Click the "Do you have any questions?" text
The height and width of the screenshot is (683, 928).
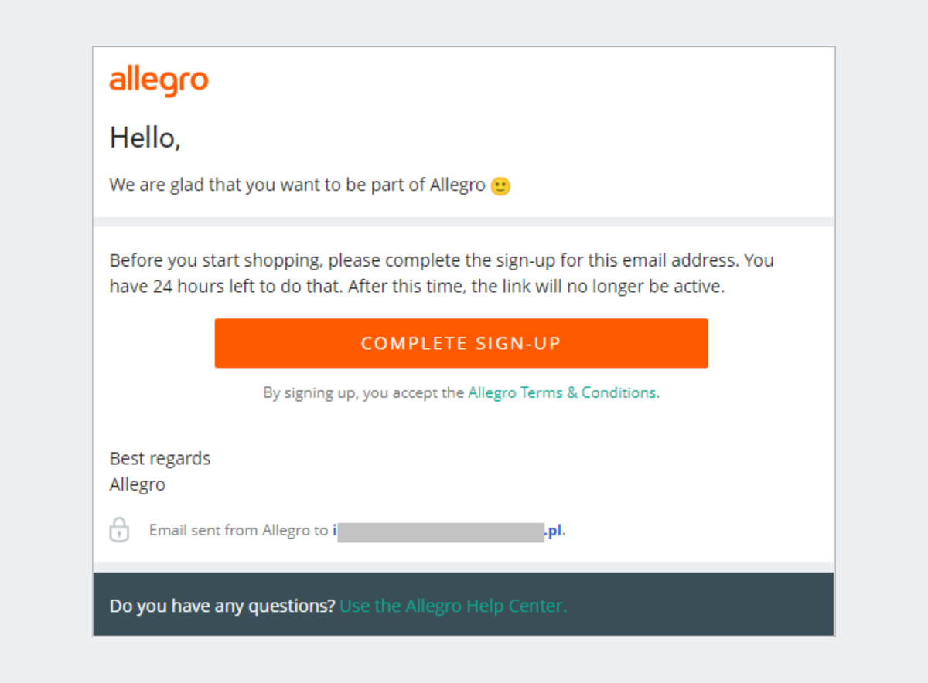pos(223,606)
